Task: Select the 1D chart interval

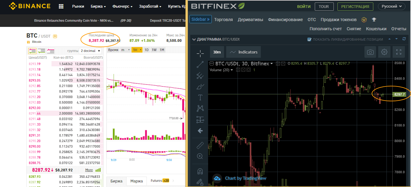Action: [x=147, y=50]
